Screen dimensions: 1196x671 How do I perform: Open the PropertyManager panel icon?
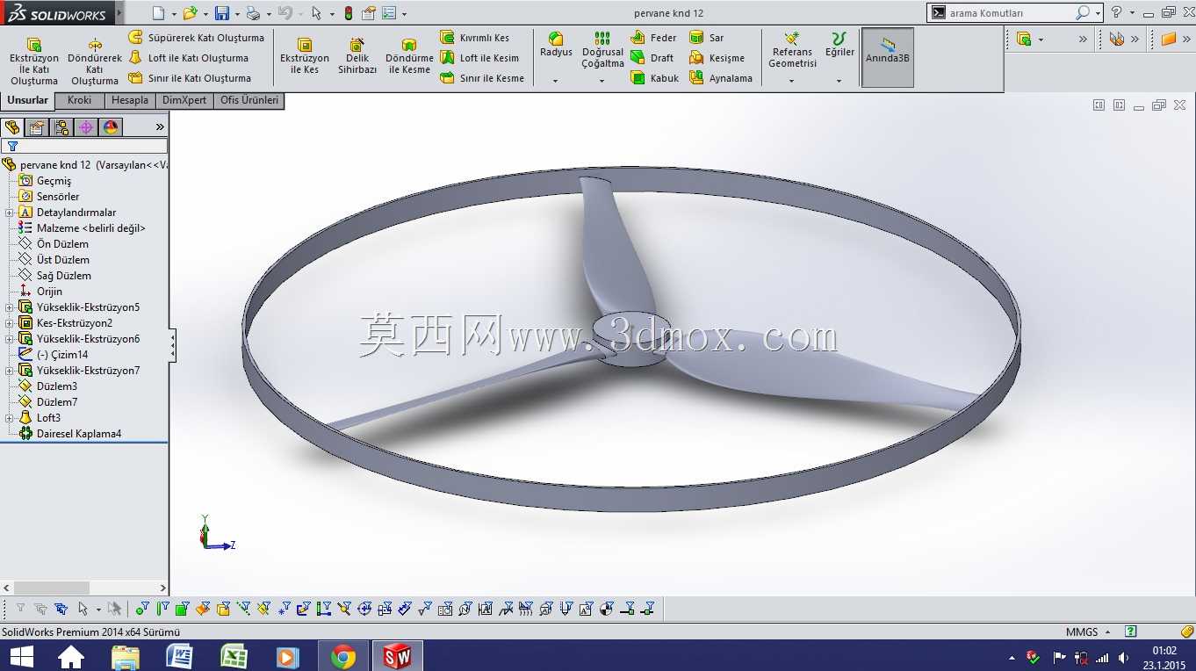pos(37,127)
